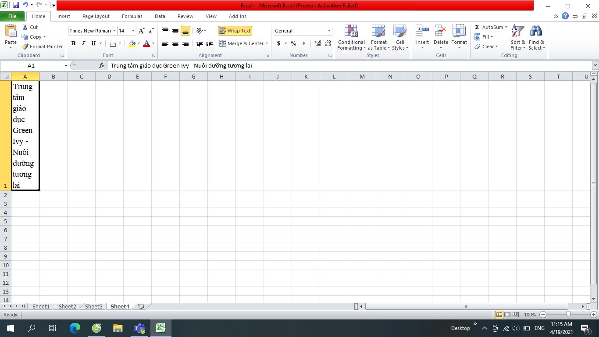Toggle Bottom Align vertical alignment
Viewport: 599px width, 337px height.
point(185,31)
